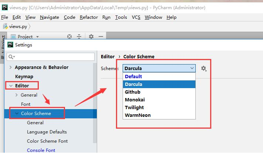Click the locate target crosshair icon
This screenshot has width=263, height=153.
pos(69,36)
